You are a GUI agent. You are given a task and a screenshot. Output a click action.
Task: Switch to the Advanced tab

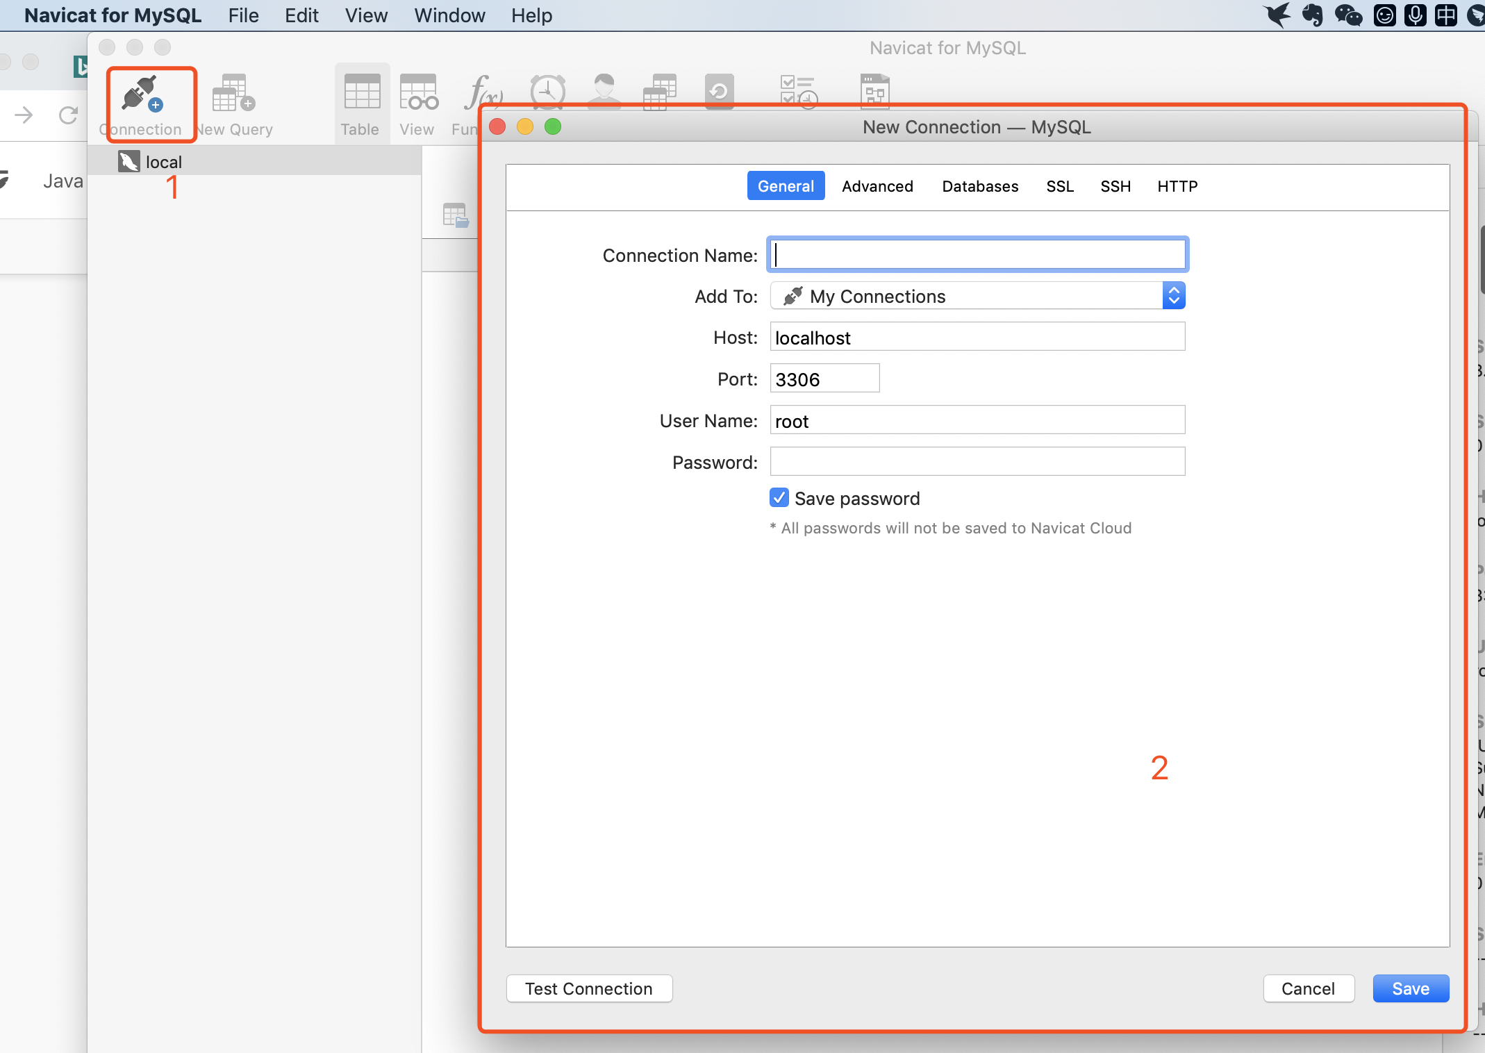click(877, 186)
